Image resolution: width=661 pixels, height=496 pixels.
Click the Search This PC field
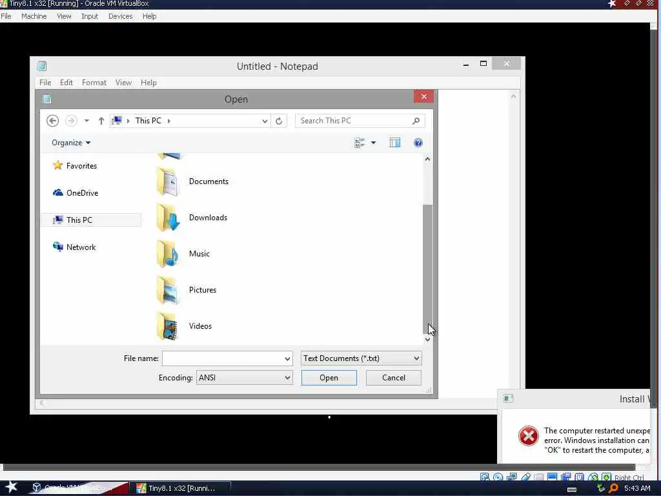(360, 121)
